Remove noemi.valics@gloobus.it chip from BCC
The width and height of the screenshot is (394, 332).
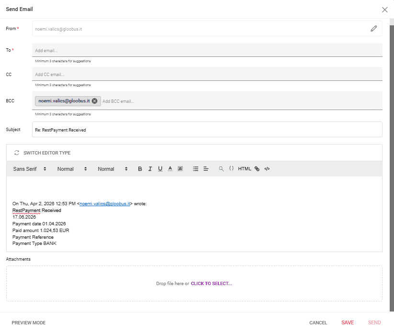point(94,101)
